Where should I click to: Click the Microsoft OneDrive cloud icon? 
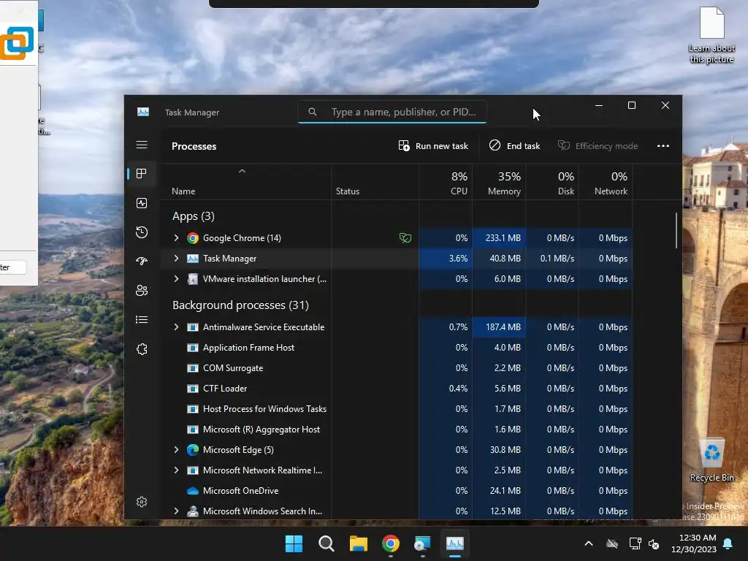193,491
